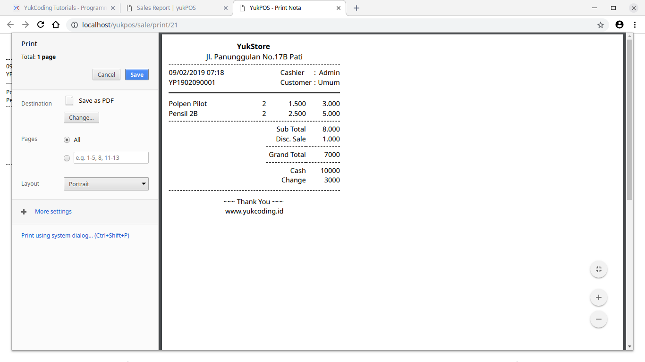Select the All pages radio button
Viewport: 645px width, 362px height.
point(67,140)
